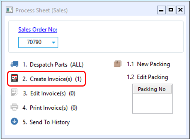Screen dimensions: 190x139
Task: Click the Print Invoice(s) printer icon
Action: pyautogui.click(x=14, y=107)
